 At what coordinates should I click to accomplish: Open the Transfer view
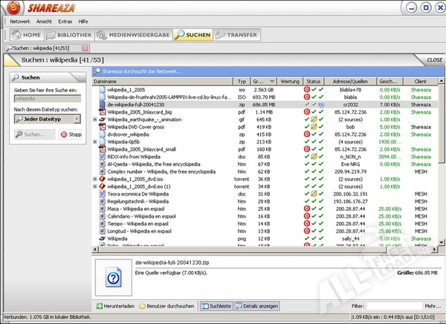[x=236, y=34]
